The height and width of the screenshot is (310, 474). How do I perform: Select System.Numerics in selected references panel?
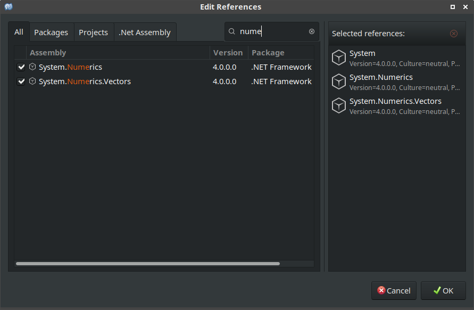[x=397, y=81]
